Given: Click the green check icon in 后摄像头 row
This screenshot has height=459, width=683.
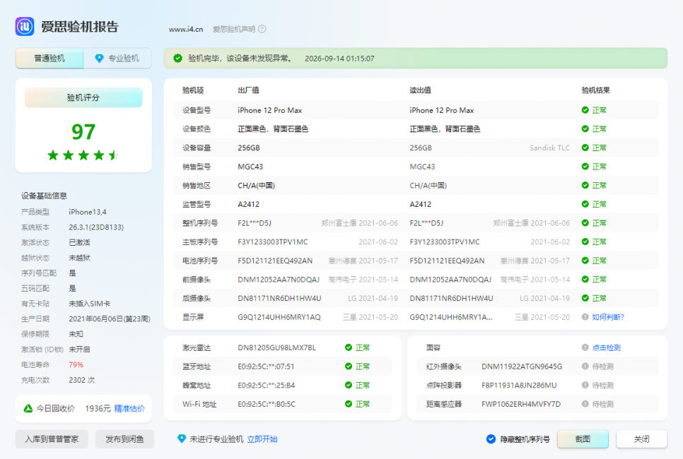Looking at the screenshot, I should [x=585, y=298].
